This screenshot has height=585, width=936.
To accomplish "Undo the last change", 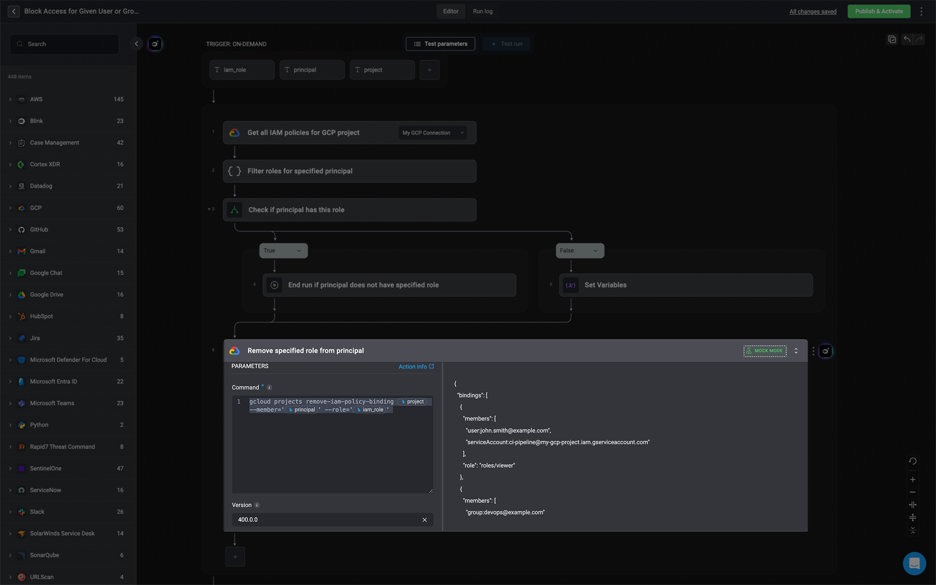I will tap(907, 39).
